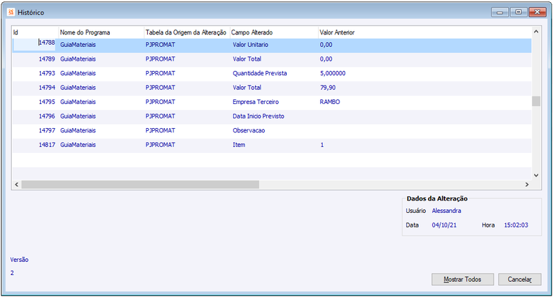Click PJPROMAT cell in row 14795
Image resolution: width=553 pixels, height=297 pixels.
(160, 101)
